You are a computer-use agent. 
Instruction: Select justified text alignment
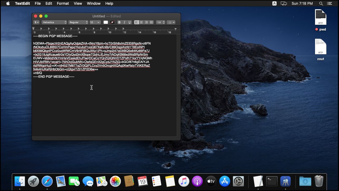pos(152,22)
